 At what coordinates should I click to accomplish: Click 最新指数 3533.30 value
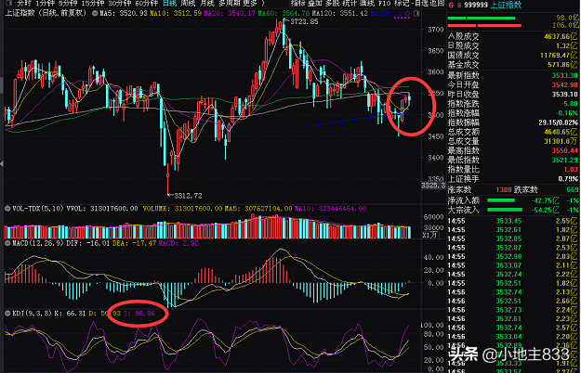[564, 75]
